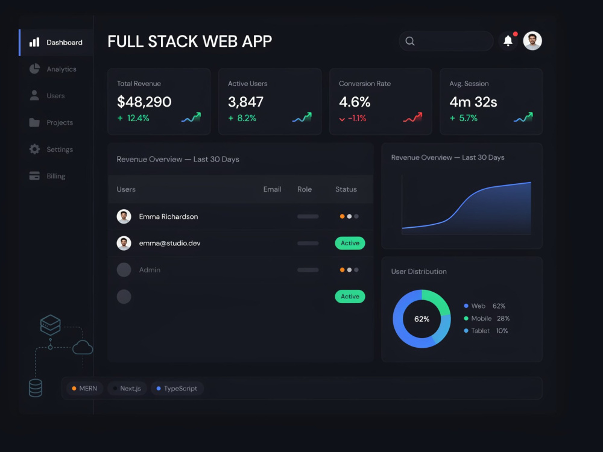This screenshot has width=603, height=452.
Task: Click the Mobile 28% legend entry
Action: (487, 318)
